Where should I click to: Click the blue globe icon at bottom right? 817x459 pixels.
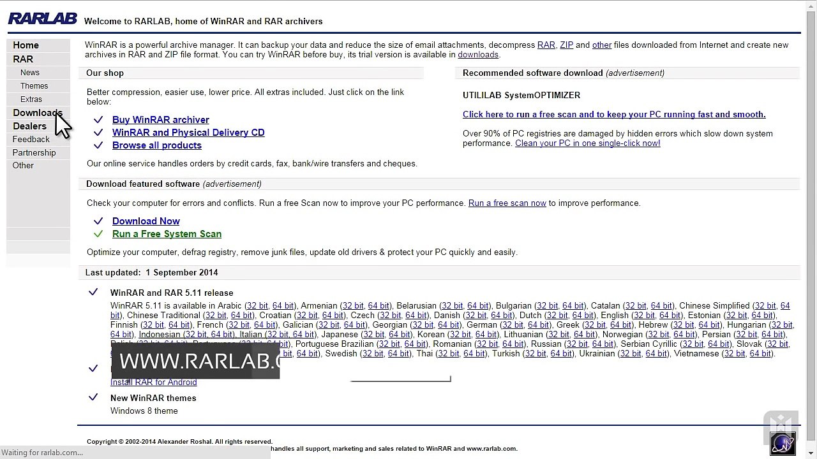tap(783, 444)
